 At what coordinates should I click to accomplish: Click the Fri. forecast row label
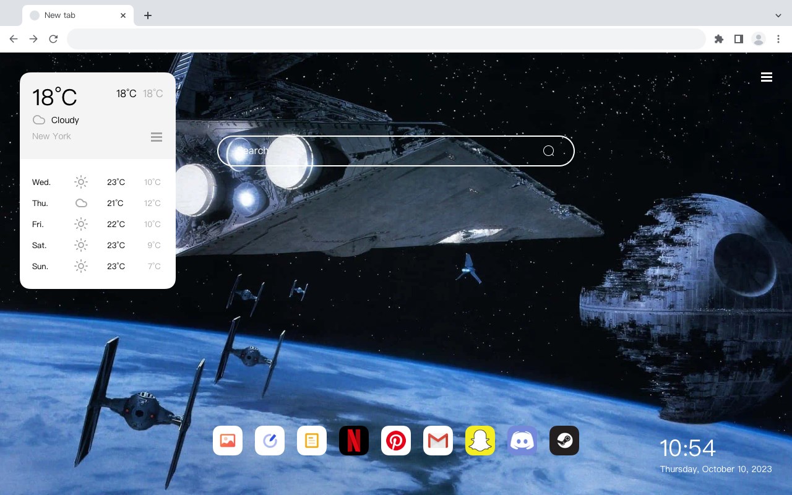(38, 224)
